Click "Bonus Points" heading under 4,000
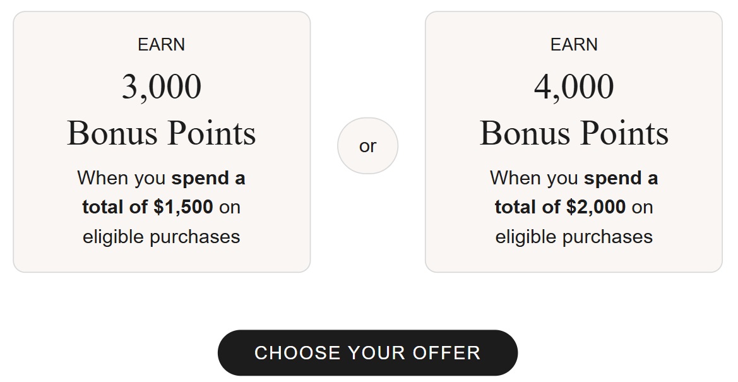This screenshot has width=738, height=382. pyautogui.click(x=574, y=133)
